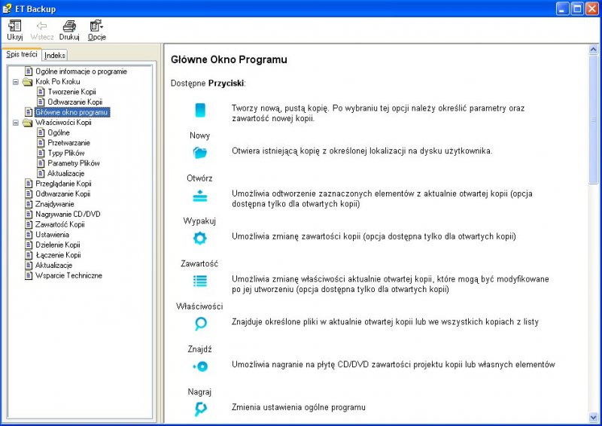
Task: Collapse the Krok Po Kroku tree node
Action: pos(16,81)
